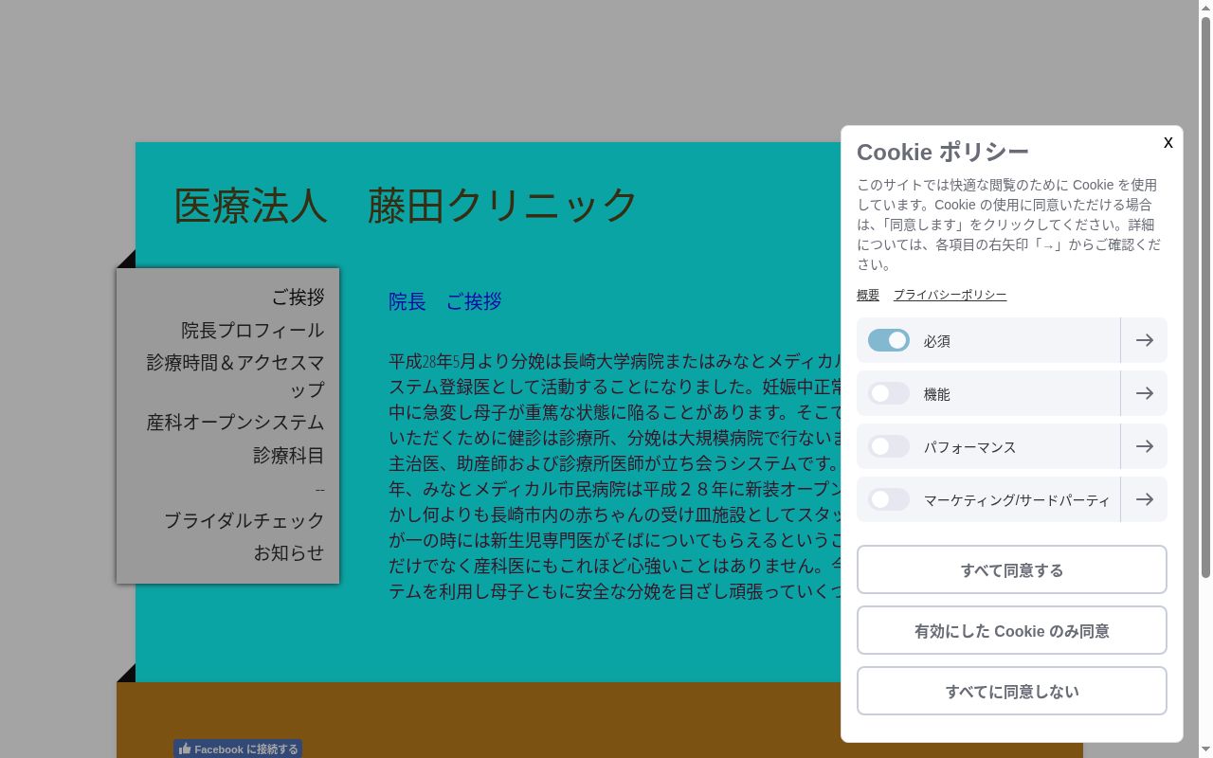Expand details arrow for パフォーマンス cookies
The image size is (1213, 758).
[1144, 446]
